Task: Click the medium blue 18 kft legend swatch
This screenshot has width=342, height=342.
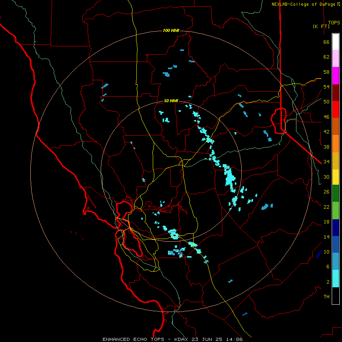Action: (336, 244)
